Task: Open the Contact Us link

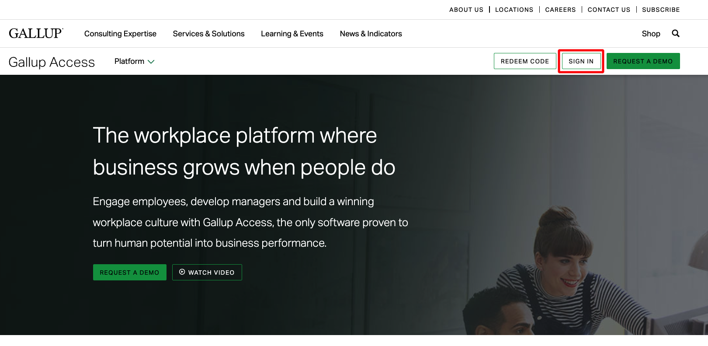Action: point(609,10)
